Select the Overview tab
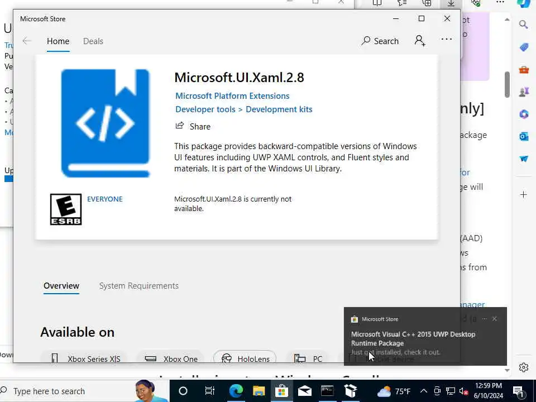 (x=61, y=286)
